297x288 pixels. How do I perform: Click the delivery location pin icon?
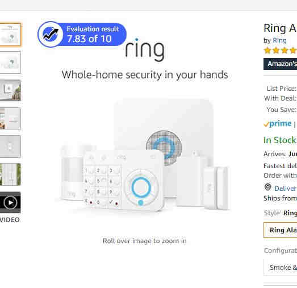click(267, 187)
